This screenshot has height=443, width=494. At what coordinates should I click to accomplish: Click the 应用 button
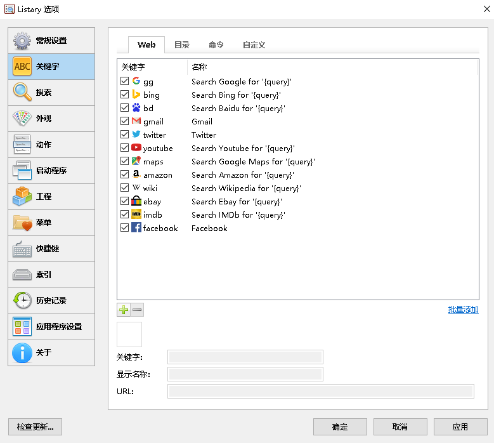(x=460, y=426)
